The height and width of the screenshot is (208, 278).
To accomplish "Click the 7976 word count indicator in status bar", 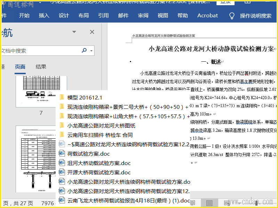I will pos(48,203).
